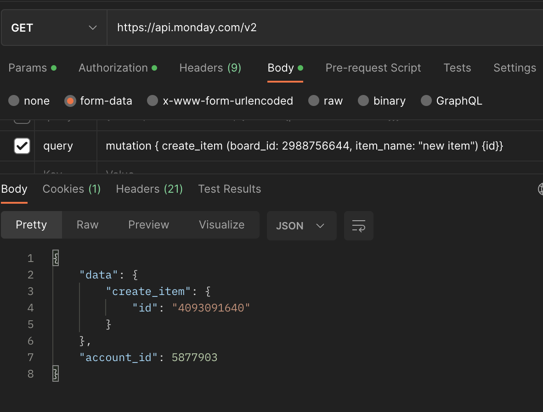Choose the GraphQL body type radio

(x=426, y=100)
